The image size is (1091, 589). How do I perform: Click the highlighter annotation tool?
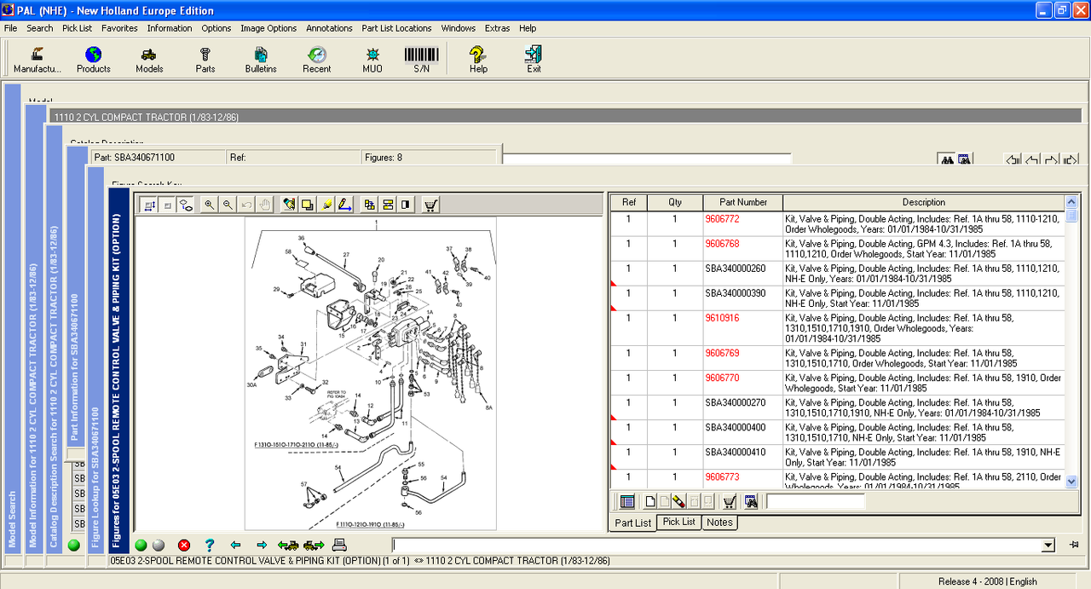click(x=326, y=205)
